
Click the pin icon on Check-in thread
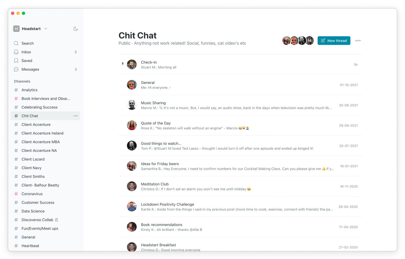[123, 64]
